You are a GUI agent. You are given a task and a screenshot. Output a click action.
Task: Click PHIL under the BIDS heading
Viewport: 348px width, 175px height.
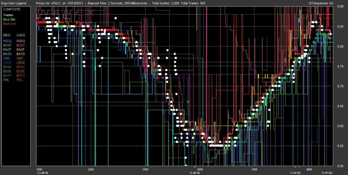click(x=7, y=80)
